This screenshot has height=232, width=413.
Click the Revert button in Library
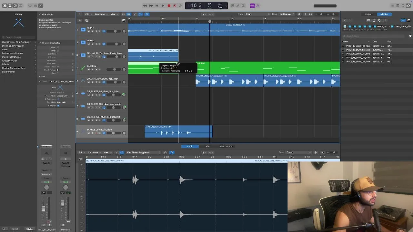(15, 229)
